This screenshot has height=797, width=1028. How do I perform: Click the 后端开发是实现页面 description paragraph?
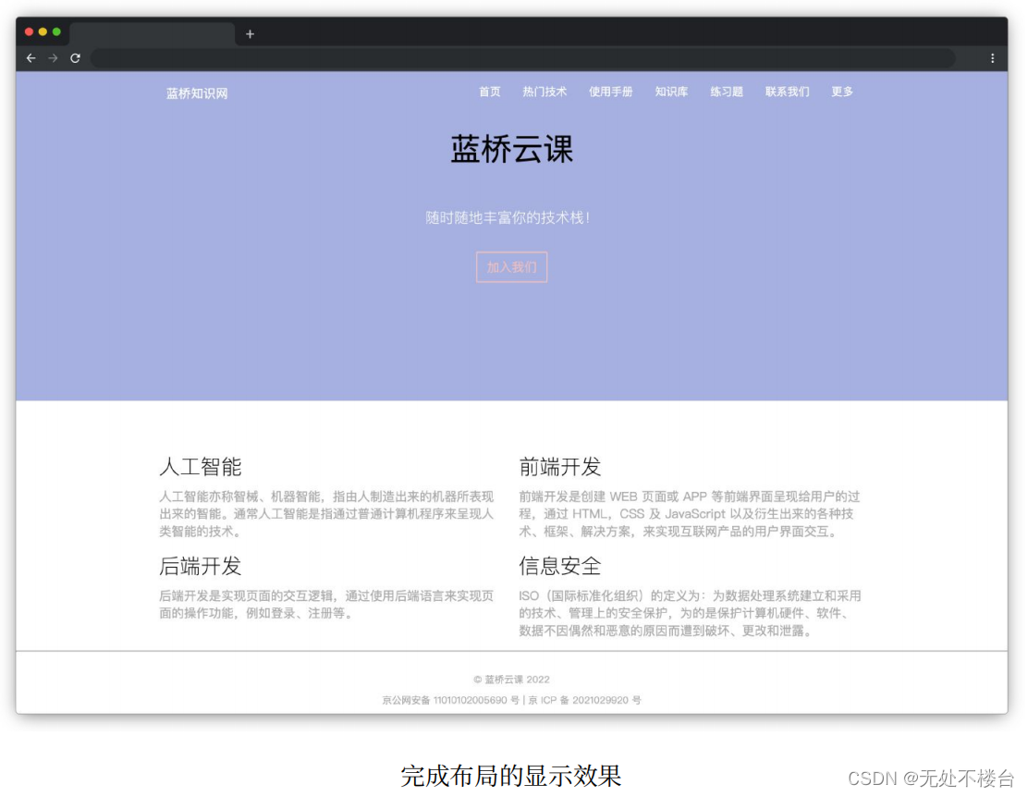coord(326,604)
